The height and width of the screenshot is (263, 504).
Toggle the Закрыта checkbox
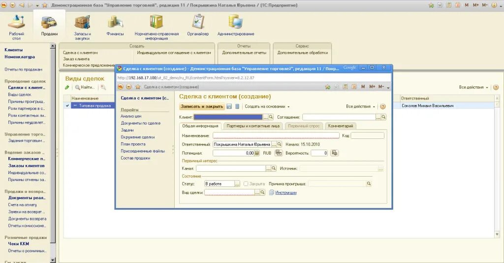[246, 184]
